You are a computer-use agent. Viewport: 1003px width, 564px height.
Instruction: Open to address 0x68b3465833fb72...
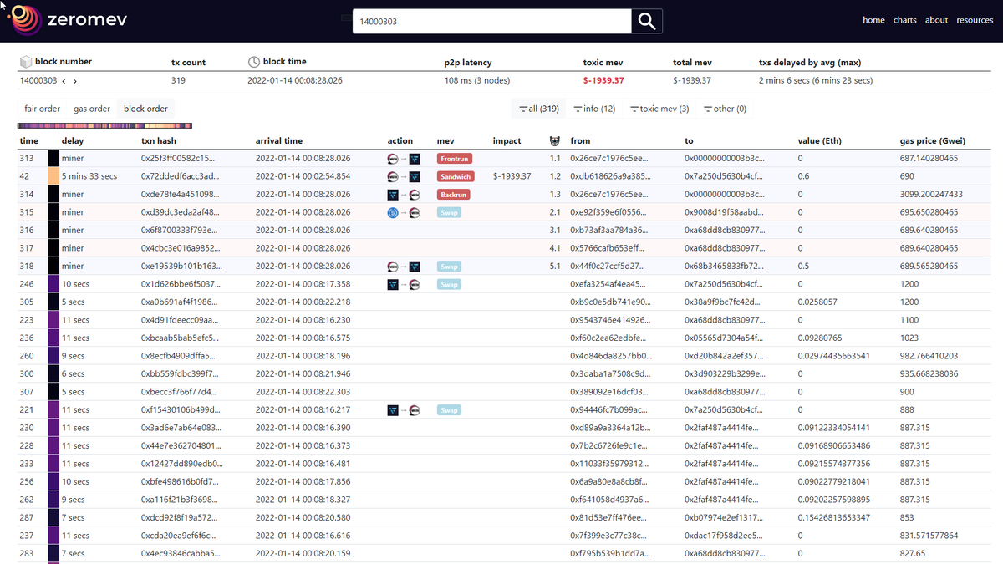(723, 267)
